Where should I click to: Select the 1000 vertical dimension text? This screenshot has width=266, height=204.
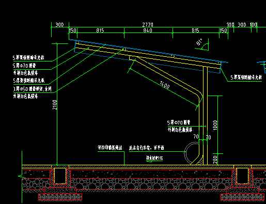215,125
